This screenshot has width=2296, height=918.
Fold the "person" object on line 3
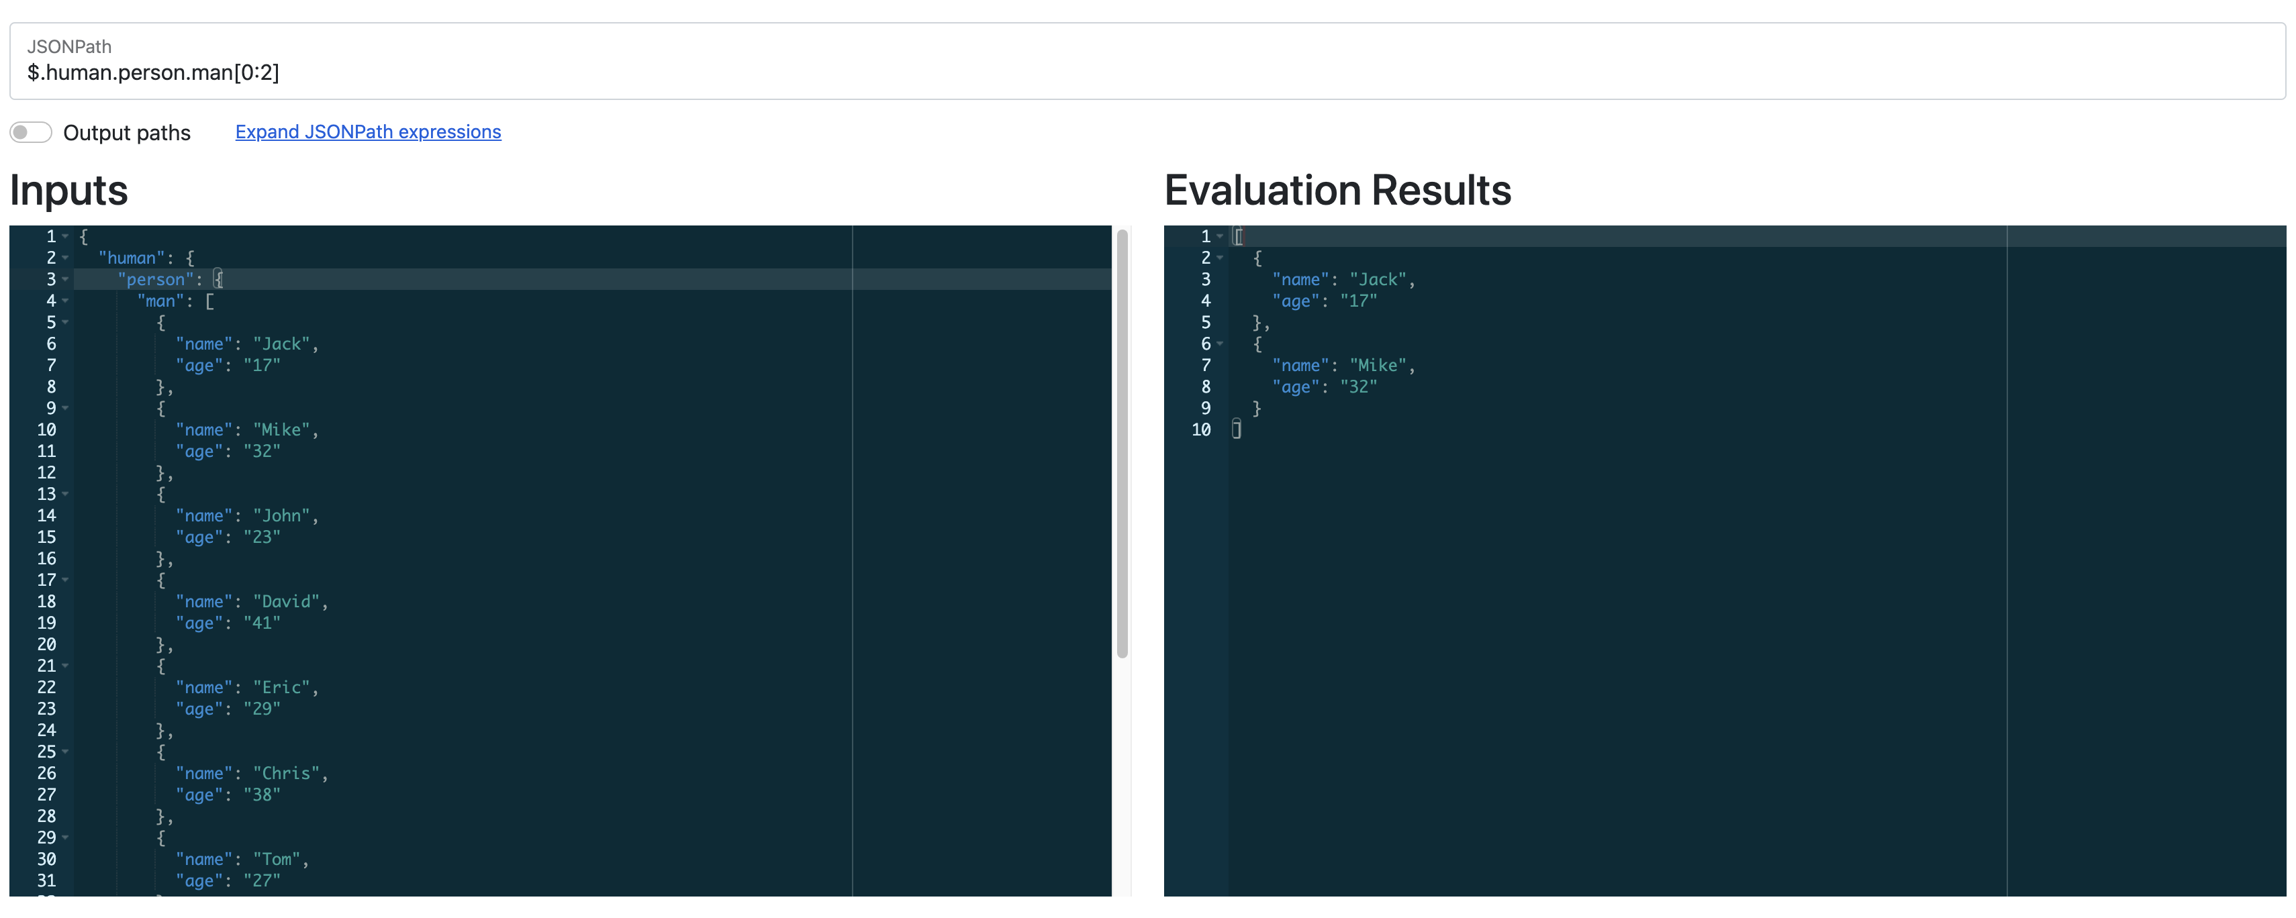click(x=66, y=279)
